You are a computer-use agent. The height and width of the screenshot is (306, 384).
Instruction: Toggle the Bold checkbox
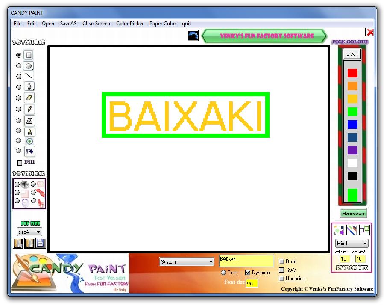(x=281, y=261)
